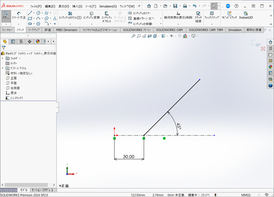Click the Save icon in title bar
This screenshot has width=274, height=197.
(175, 6)
